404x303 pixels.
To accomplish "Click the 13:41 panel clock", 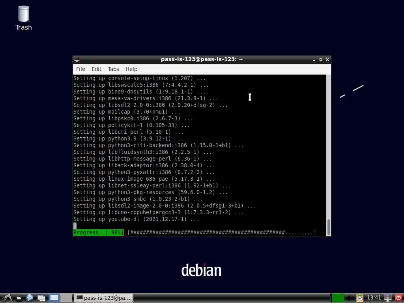I will point(374,298).
